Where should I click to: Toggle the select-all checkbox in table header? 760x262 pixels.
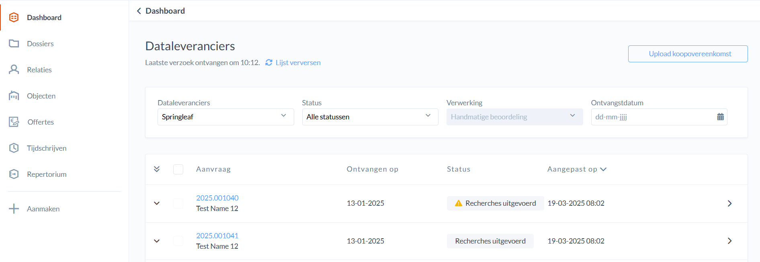[x=178, y=169]
